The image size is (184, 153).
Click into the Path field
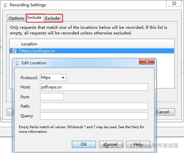click(x=94, y=106)
